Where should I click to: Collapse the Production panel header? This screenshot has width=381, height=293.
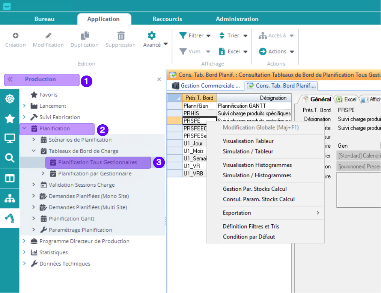pos(10,79)
